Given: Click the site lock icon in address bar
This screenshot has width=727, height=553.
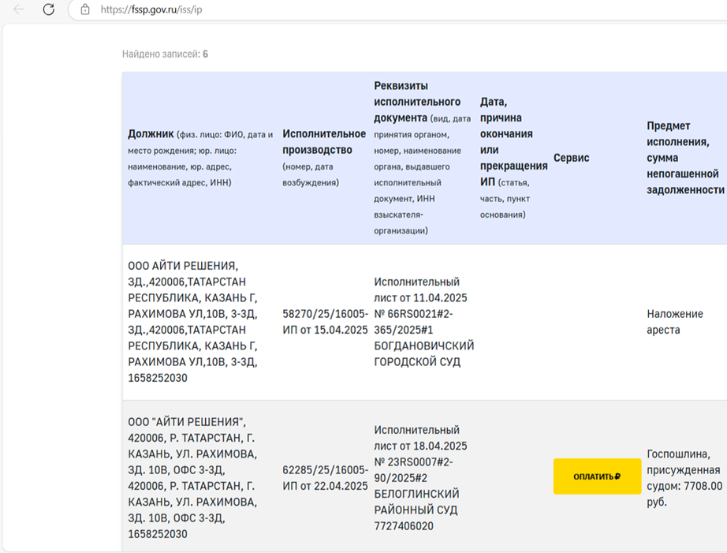Looking at the screenshot, I should coord(85,9).
